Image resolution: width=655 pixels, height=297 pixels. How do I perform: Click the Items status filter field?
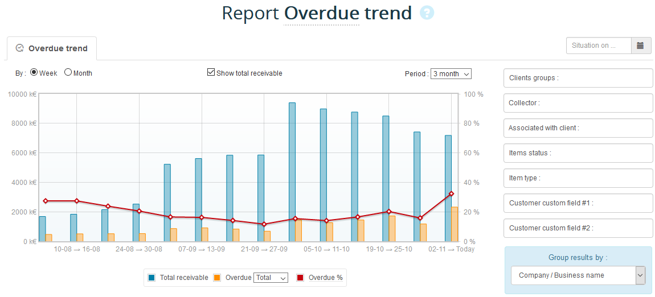pyautogui.click(x=578, y=153)
